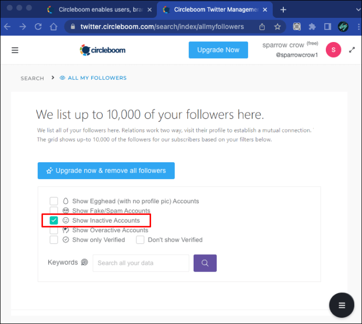Enable Don't show Verified checkbox
The height and width of the screenshot is (324, 362).
click(x=140, y=239)
